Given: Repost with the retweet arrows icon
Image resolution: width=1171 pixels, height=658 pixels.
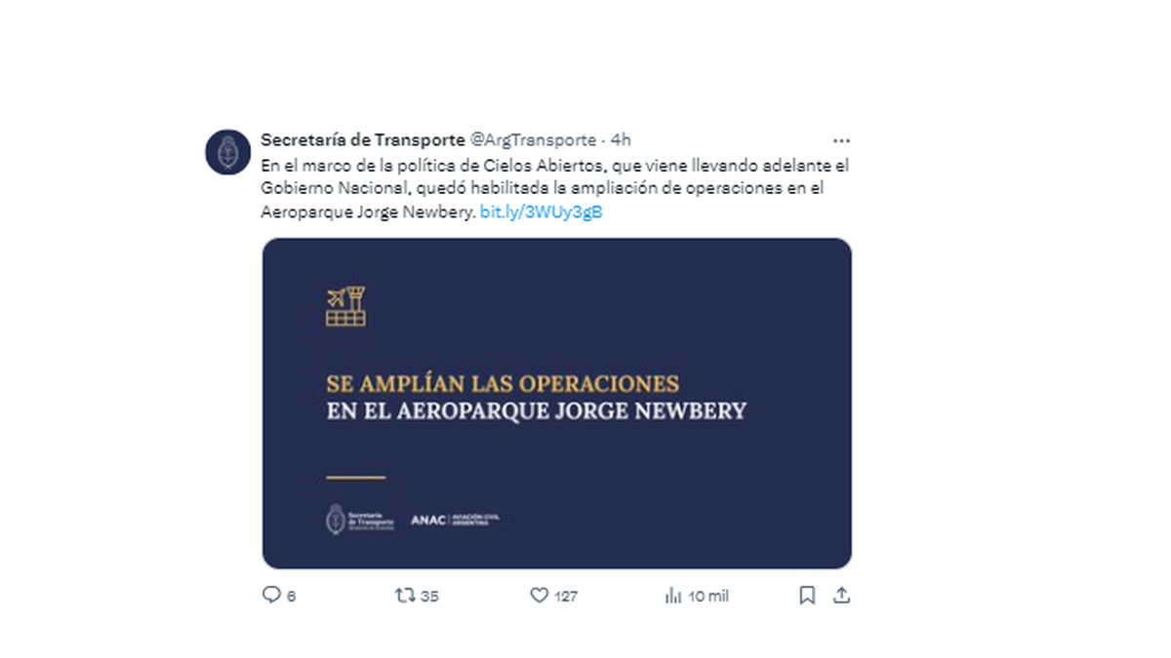Looking at the screenshot, I should [404, 595].
